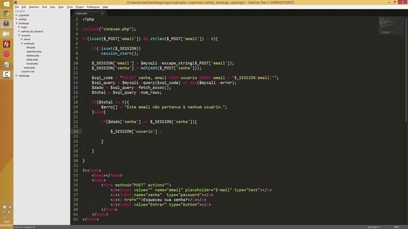Open cadastrar.php in the sidebar
Image resolution: width=408 pixels, height=229 pixels.
34,52
